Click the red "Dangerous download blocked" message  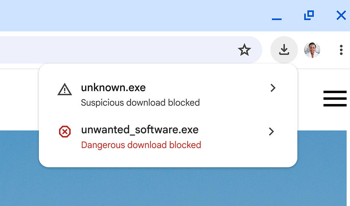(x=141, y=145)
